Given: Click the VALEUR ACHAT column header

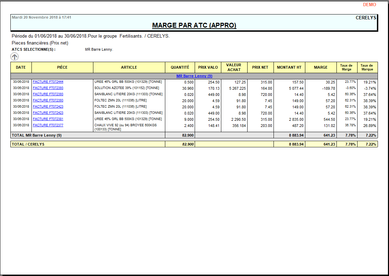Looking at the screenshot, I should coord(234,67).
